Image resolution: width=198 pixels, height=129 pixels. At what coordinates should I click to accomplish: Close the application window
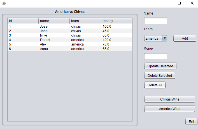[192, 3]
